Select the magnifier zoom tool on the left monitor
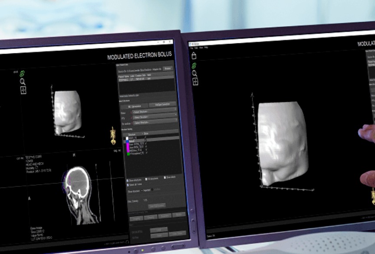 pos(23,82)
